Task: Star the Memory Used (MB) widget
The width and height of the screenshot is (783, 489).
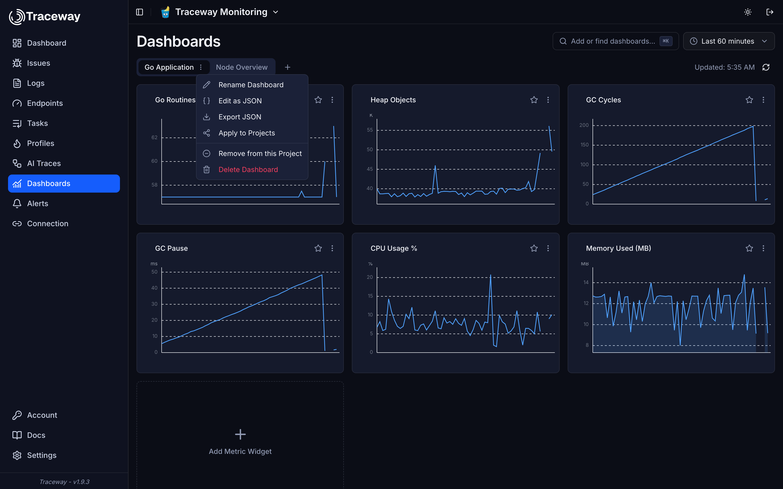Action: (x=749, y=248)
